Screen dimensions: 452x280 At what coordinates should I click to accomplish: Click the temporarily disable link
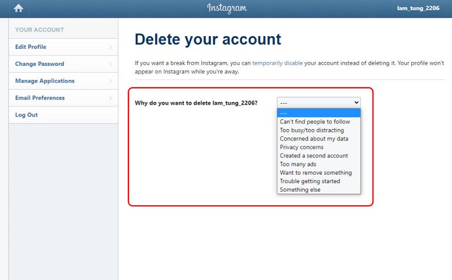coord(276,63)
